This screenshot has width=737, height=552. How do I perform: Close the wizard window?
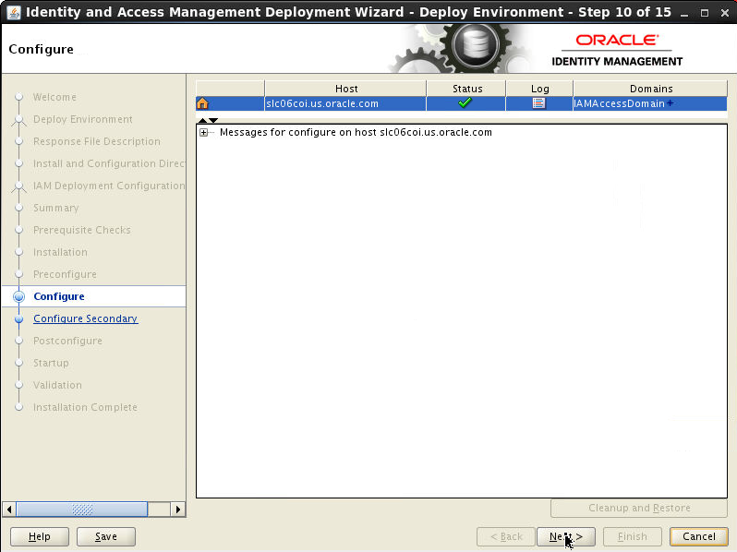pos(725,13)
